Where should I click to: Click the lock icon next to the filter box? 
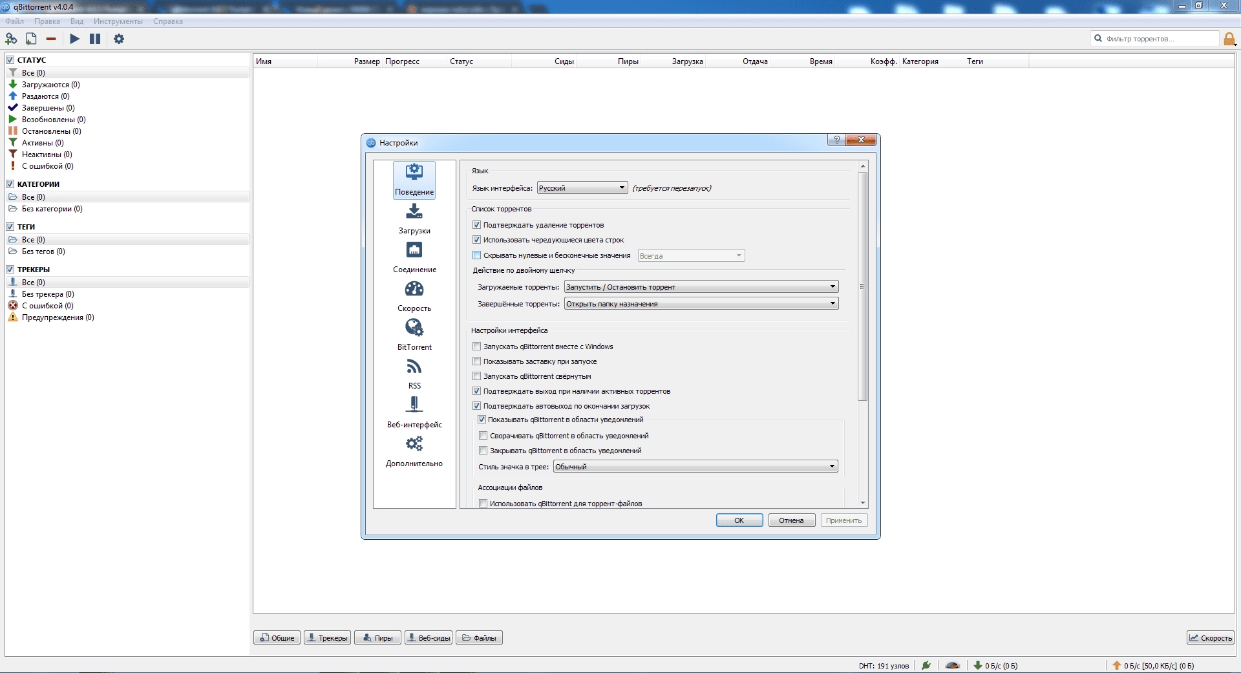click(1229, 39)
